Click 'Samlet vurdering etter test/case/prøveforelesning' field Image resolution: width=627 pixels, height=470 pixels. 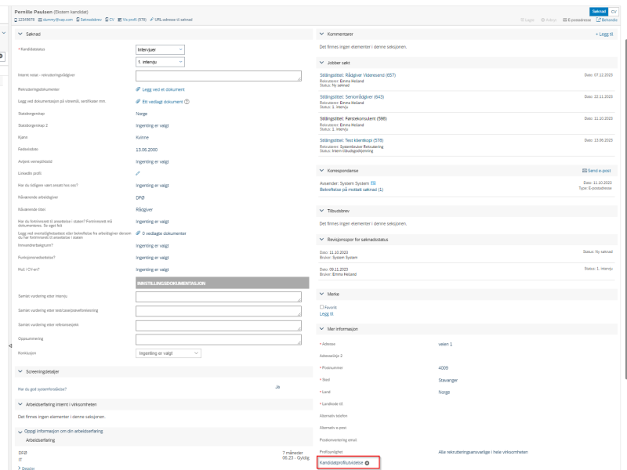tap(219, 311)
